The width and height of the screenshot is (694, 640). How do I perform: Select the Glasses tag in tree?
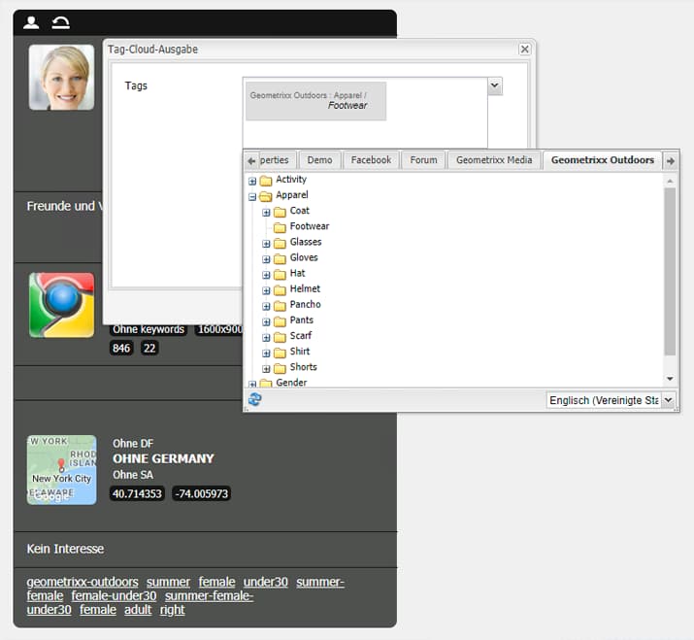click(306, 242)
